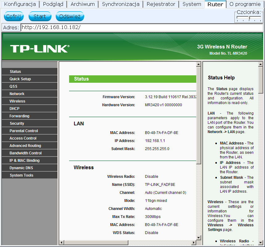Image resolution: width=265 pixels, height=247 pixels.
Task: Click the 300Mbps Max Tx Rate value
Action: pos(153,217)
